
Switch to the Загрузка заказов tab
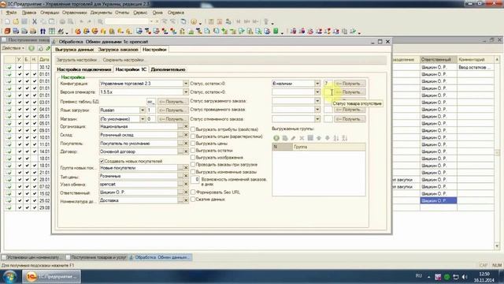coord(118,50)
